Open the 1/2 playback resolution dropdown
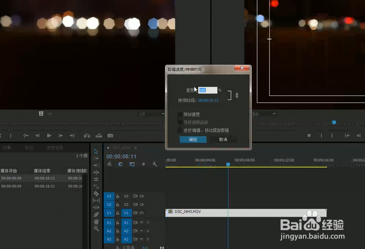 tap(152, 114)
